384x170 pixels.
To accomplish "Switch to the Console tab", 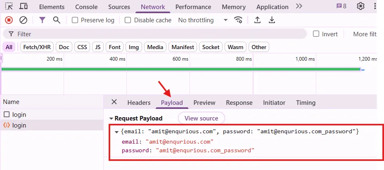I will 86,7.
